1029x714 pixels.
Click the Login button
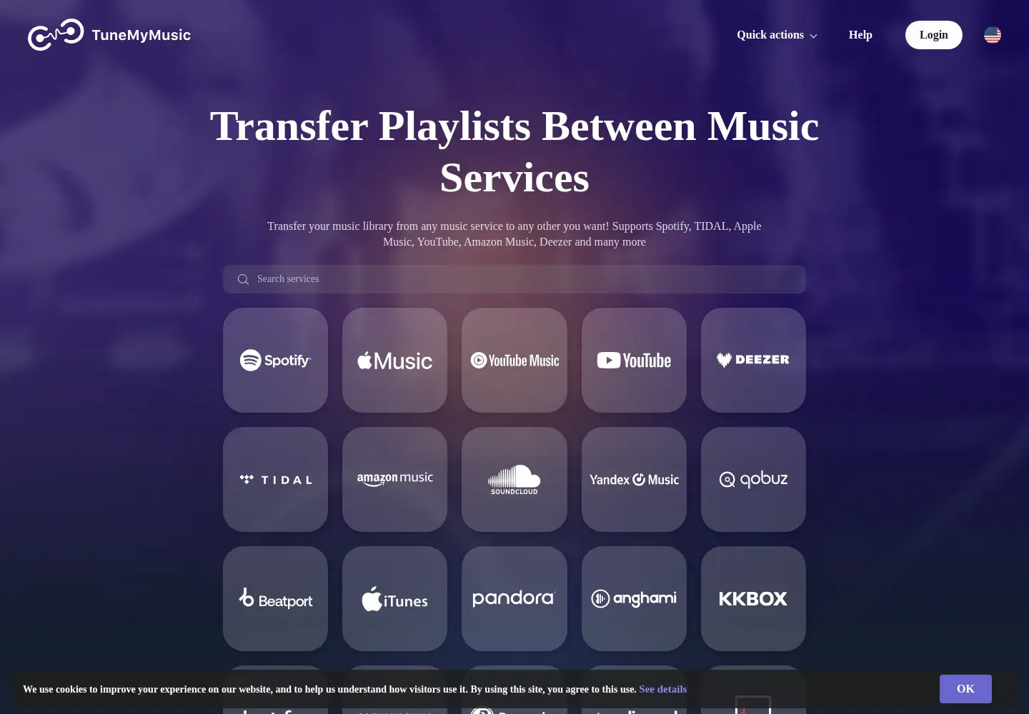[x=934, y=35]
